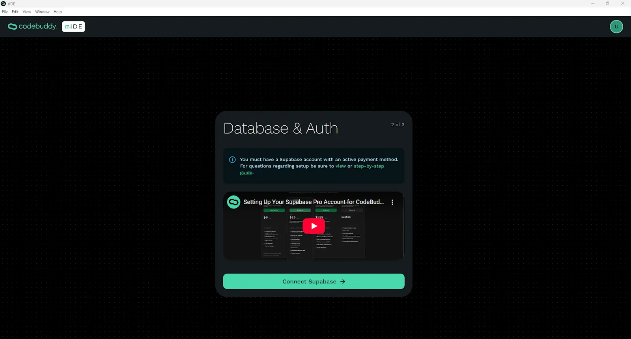
Task: Click the "2 of 3" step indicator
Action: click(398, 125)
